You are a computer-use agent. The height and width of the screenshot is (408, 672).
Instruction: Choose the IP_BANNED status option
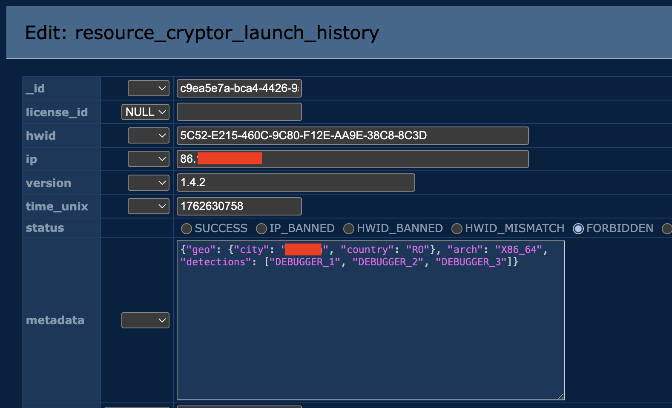(x=261, y=229)
